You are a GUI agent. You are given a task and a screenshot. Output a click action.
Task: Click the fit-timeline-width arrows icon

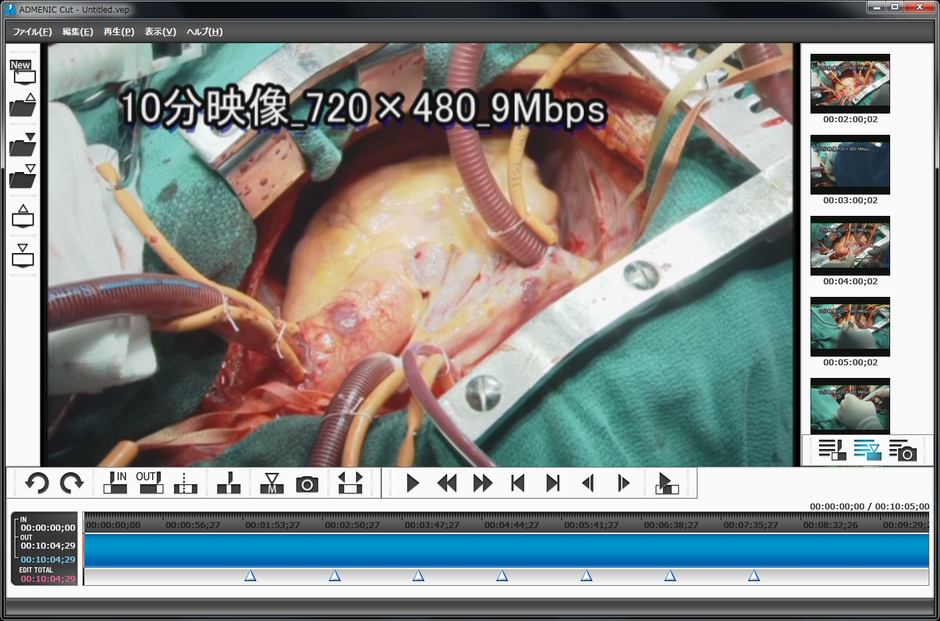(x=350, y=483)
